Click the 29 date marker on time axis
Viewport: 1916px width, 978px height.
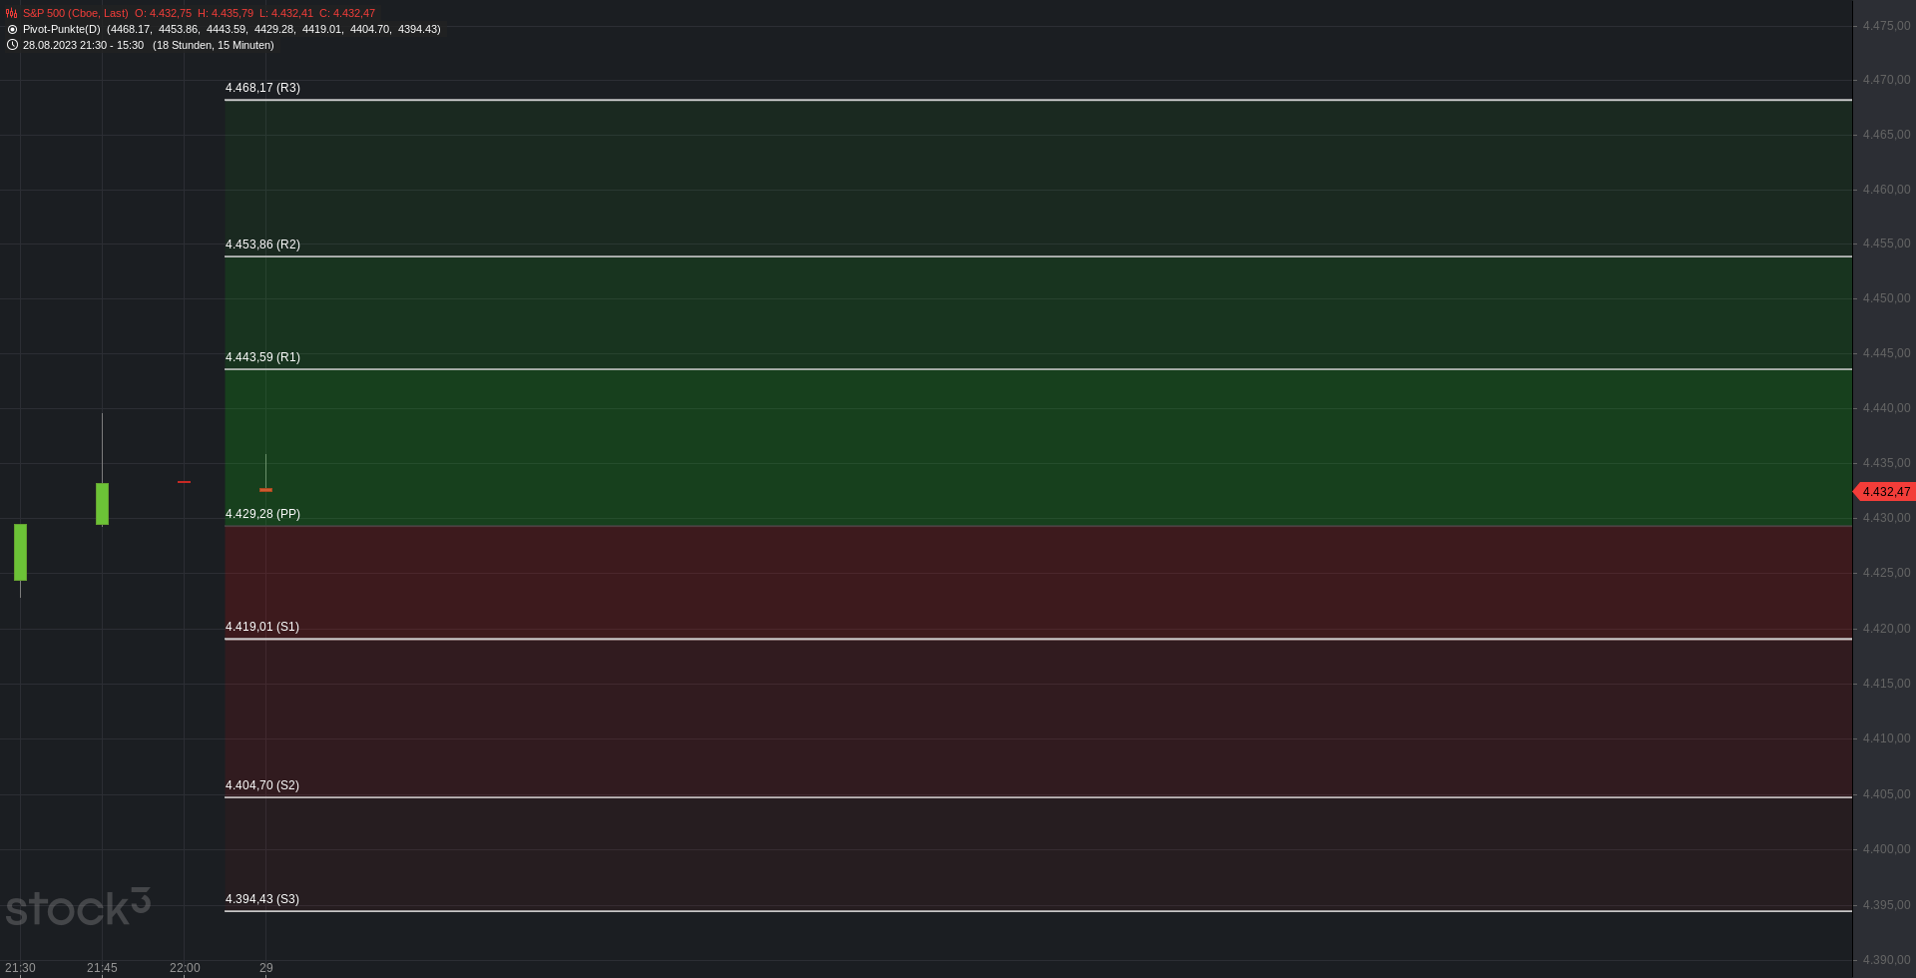[x=266, y=968]
